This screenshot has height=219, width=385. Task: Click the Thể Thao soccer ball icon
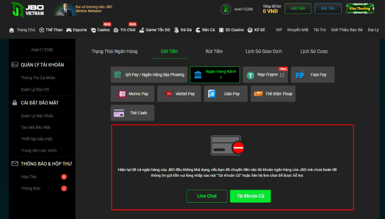pos(42,30)
